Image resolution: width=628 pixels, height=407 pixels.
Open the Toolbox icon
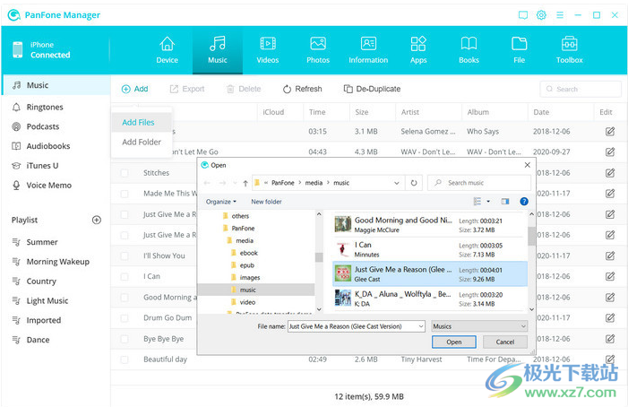(569, 44)
